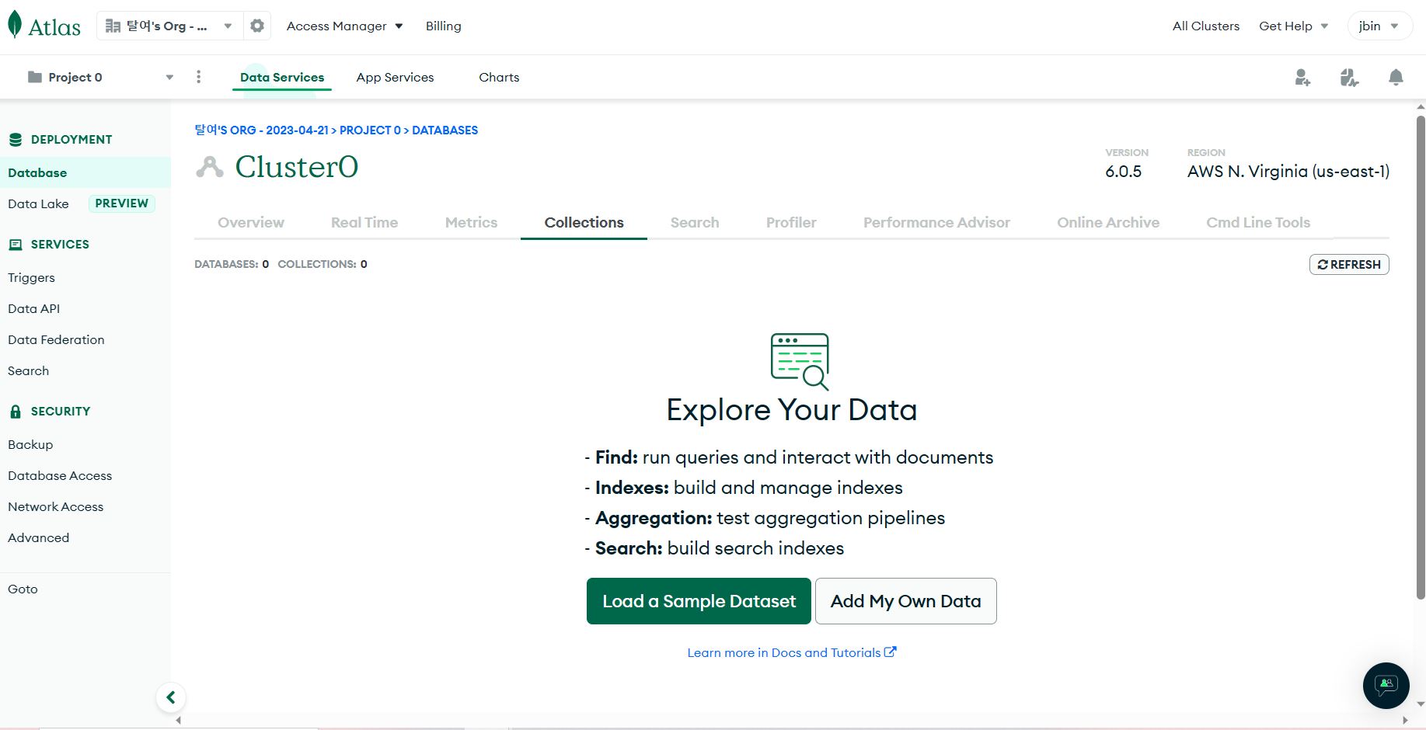Open the Online Archive tab
Viewport: 1426px width, 730px height.
[x=1108, y=222]
